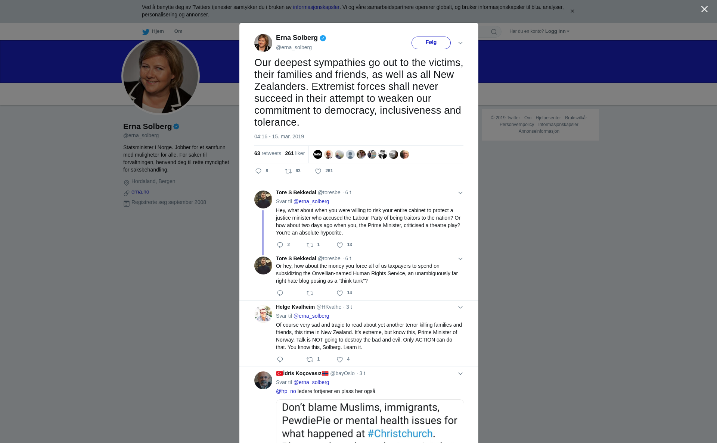717x443 pixels.
Task: Follow Erna Solberg with Følg button
Action: point(431,43)
